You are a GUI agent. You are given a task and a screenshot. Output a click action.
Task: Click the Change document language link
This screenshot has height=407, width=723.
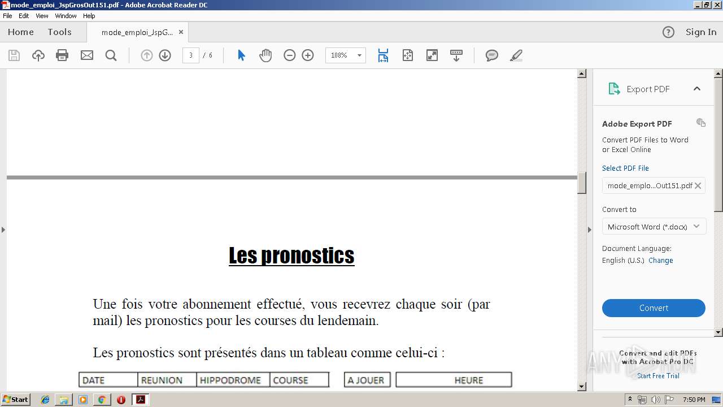click(660, 261)
